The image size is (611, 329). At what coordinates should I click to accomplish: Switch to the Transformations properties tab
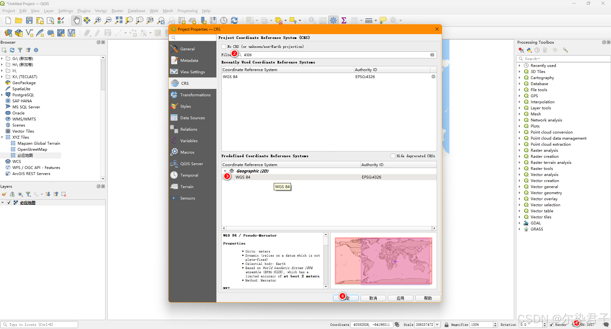click(193, 95)
